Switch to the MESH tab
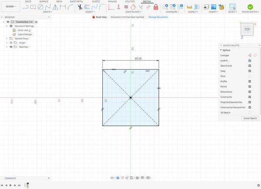 59,1
